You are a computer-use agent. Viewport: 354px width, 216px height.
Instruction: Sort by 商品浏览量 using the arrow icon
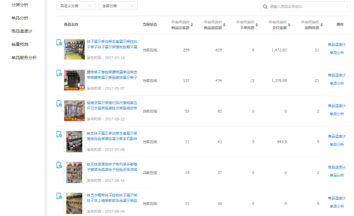224,25
